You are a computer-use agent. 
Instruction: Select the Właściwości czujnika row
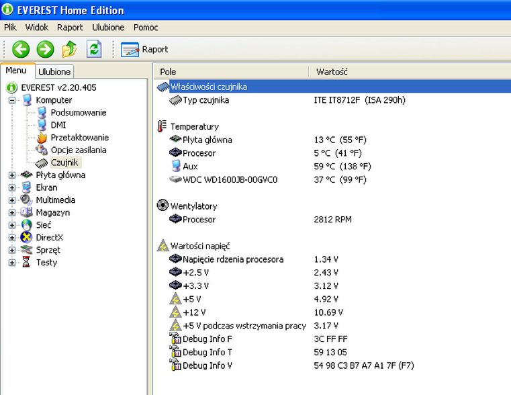tap(333, 87)
